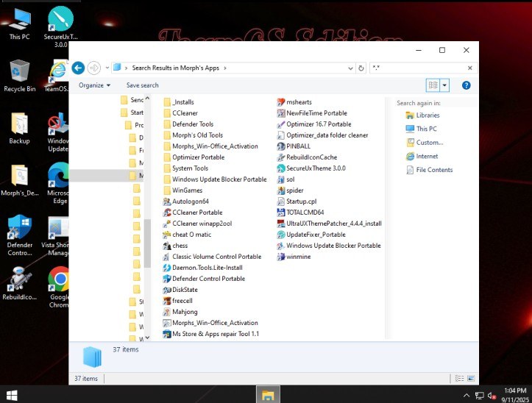
Task: Search again in Libraries
Action: click(x=423, y=115)
